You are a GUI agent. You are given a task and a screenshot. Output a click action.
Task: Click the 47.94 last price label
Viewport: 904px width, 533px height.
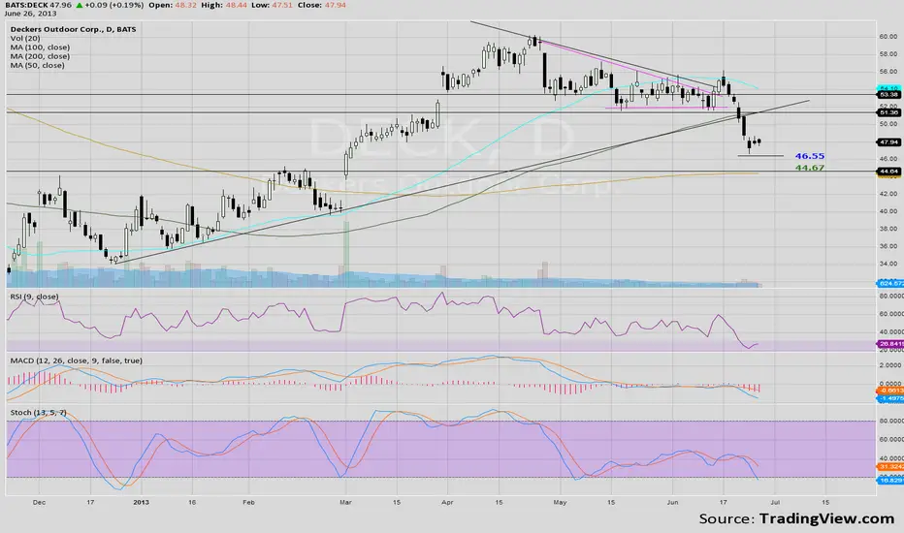(888, 142)
